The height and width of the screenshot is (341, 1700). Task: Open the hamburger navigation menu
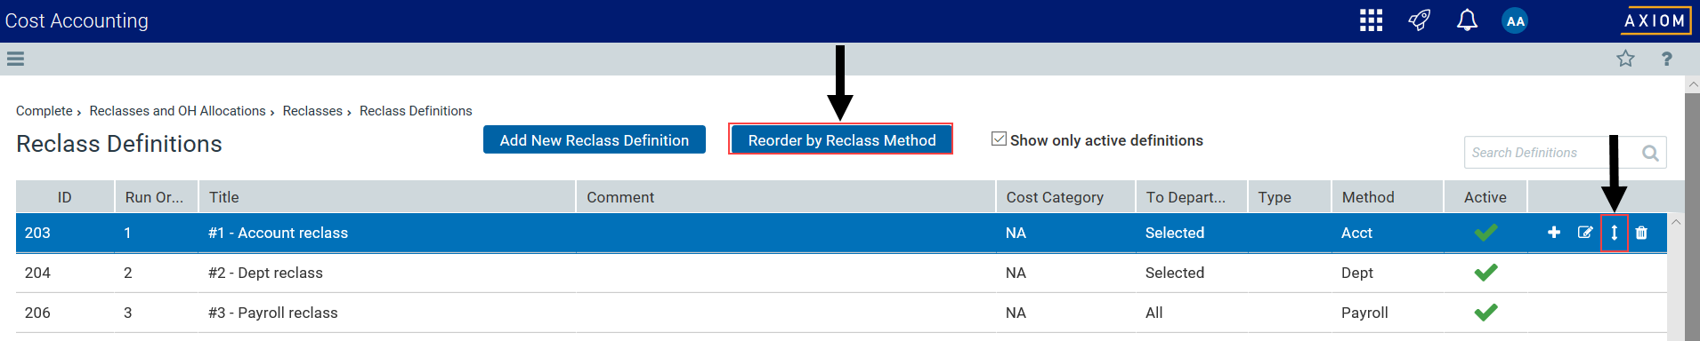pos(15,59)
